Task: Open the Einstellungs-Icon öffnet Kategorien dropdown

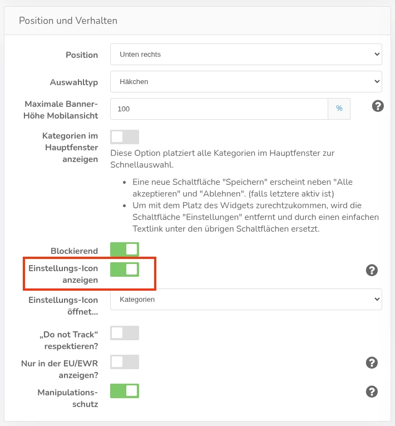Action: coord(246,300)
